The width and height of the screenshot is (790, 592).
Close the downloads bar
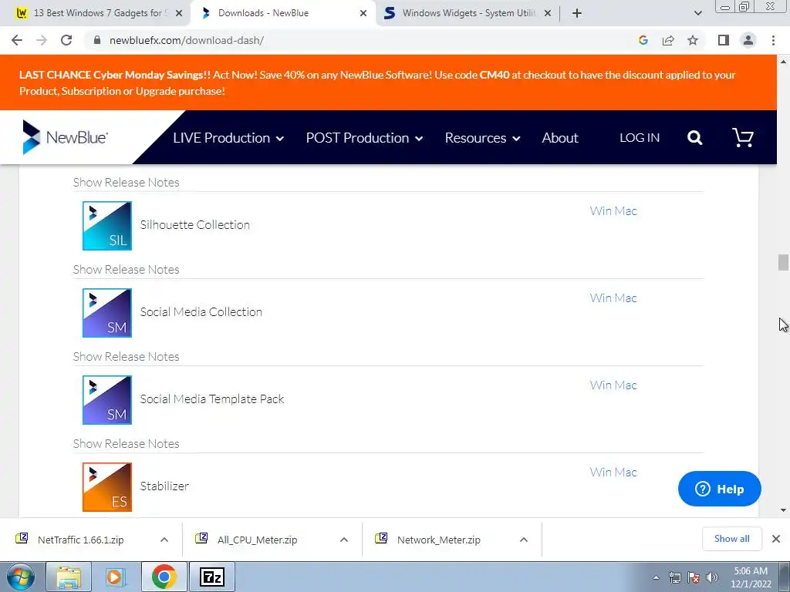(x=776, y=539)
